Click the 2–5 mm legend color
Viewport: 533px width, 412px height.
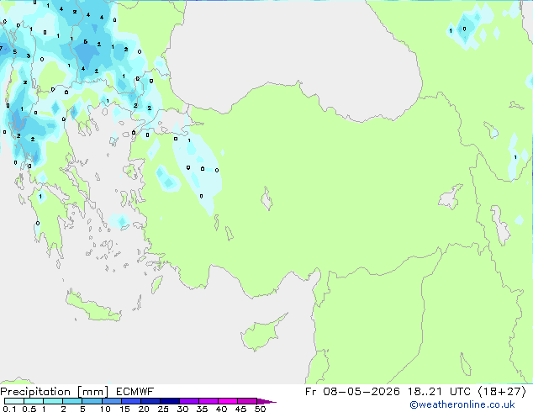click(72, 401)
